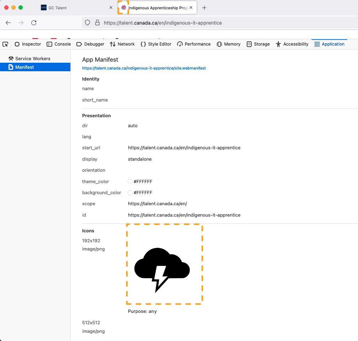Switch to the GC Talent browser tab
The image size is (358, 341).
click(76, 8)
